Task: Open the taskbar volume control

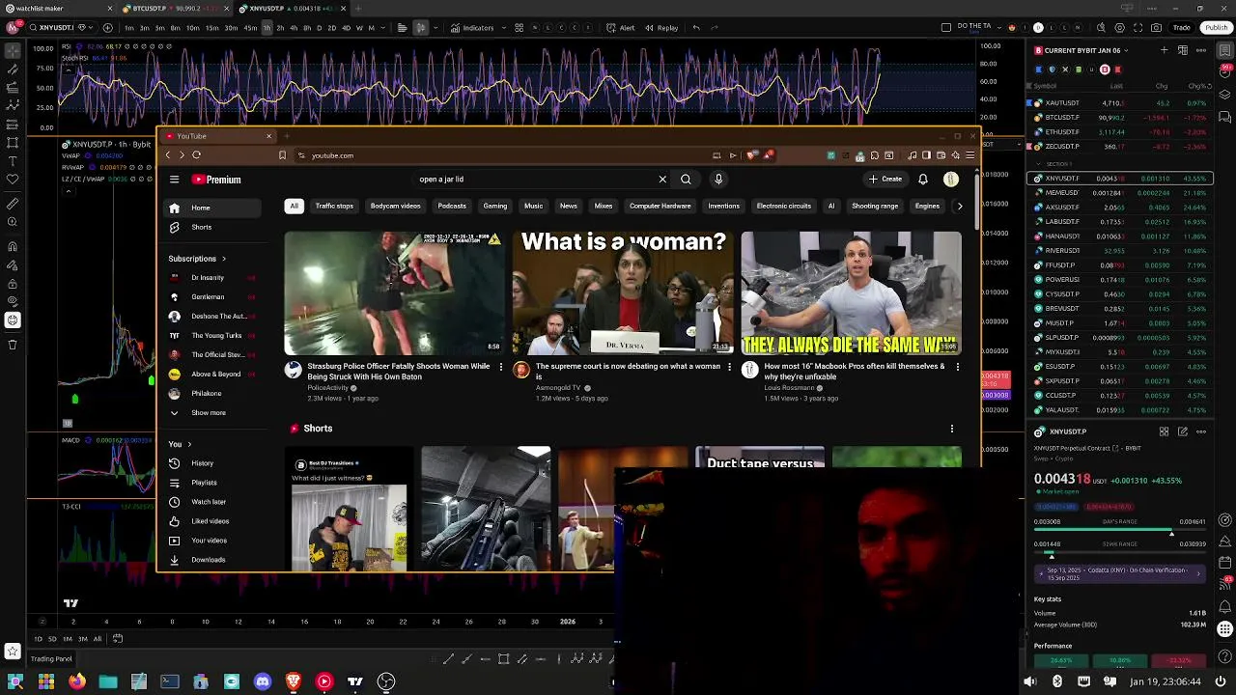Action: [1030, 681]
